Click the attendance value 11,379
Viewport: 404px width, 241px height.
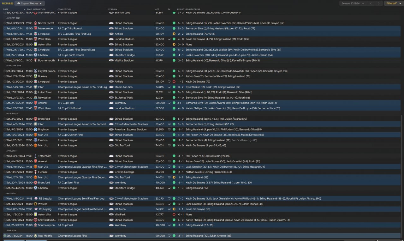click(x=159, y=60)
